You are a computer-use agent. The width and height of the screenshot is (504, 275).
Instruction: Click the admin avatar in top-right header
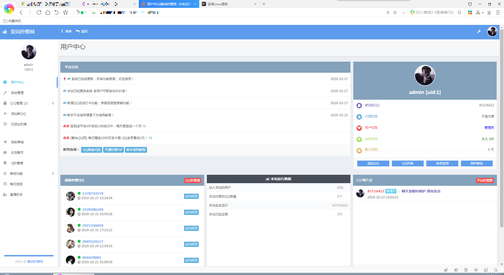(x=492, y=31)
